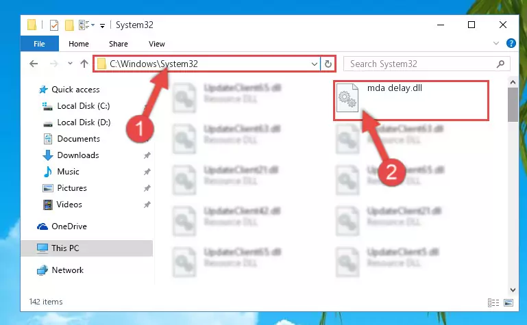
Task: Close the System32 window
Action: (x=503, y=25)
